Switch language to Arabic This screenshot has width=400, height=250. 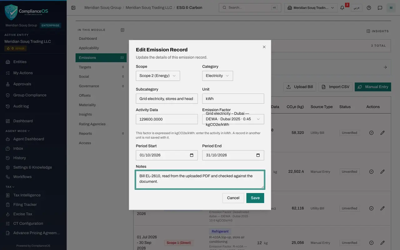coord(356,8)
